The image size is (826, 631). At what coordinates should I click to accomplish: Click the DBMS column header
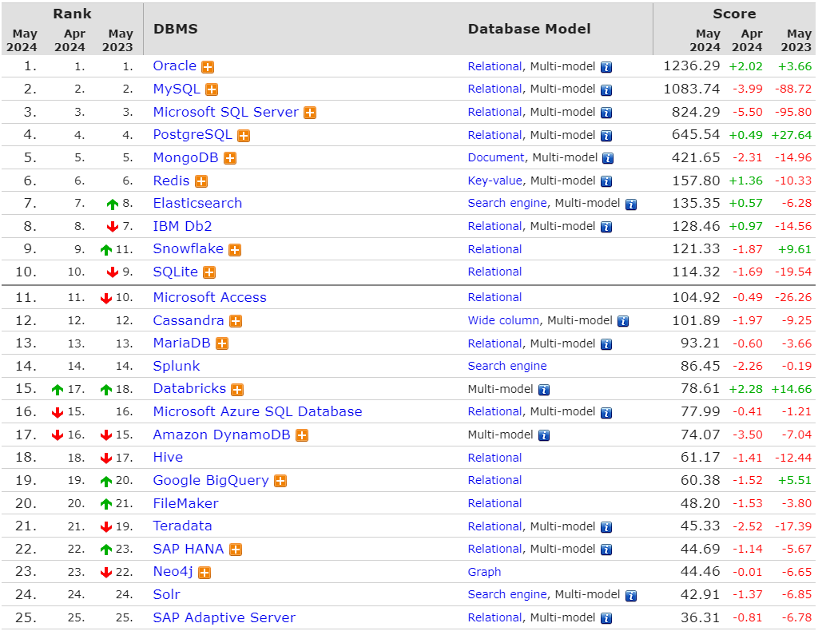click(x=176, y=29)
